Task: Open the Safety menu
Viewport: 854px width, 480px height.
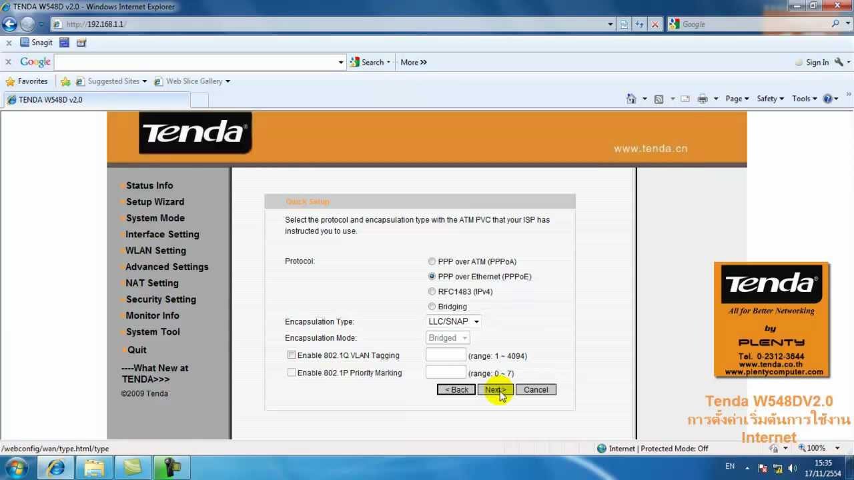Action: (x=770, y=99)
